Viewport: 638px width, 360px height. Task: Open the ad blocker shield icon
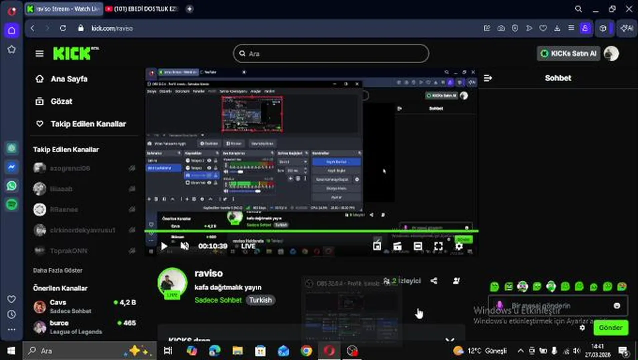pyautogui.click(x=515, y=28)
